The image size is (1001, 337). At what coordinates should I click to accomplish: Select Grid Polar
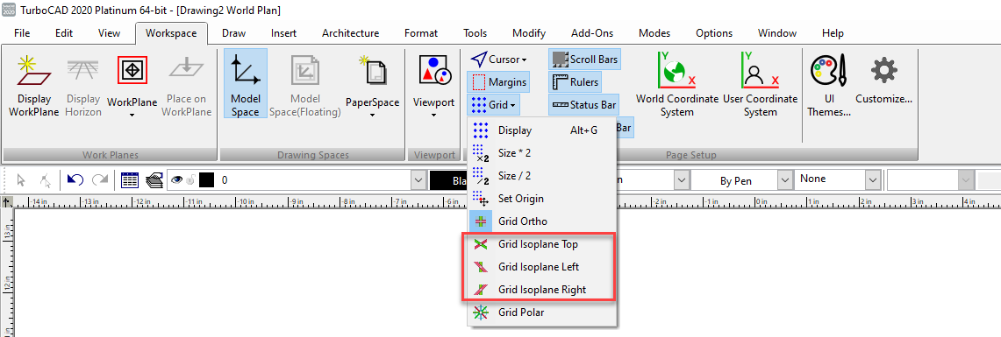click(542, 312)
